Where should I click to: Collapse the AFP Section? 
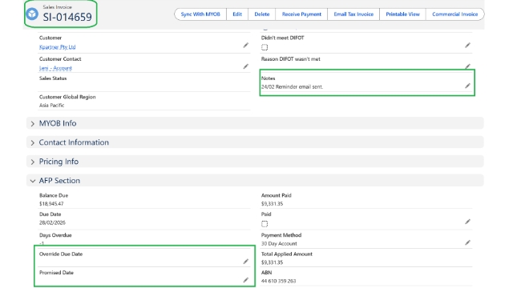pyautogui.click(x=255, y=181)
